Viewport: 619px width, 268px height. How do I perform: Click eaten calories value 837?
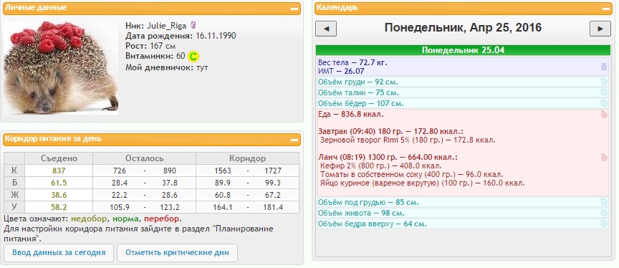[59, 171]
